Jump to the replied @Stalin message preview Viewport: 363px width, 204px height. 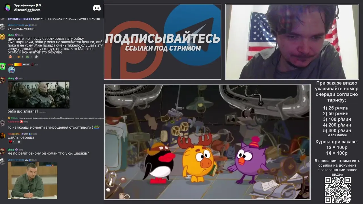pyautogui.click(x=56, y=118)
